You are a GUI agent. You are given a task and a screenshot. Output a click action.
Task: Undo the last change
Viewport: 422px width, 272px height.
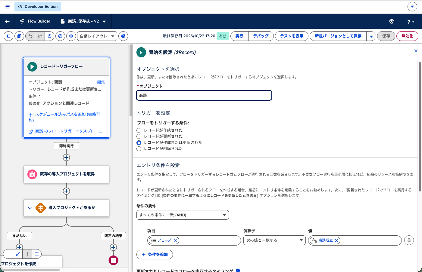point(30,36)
